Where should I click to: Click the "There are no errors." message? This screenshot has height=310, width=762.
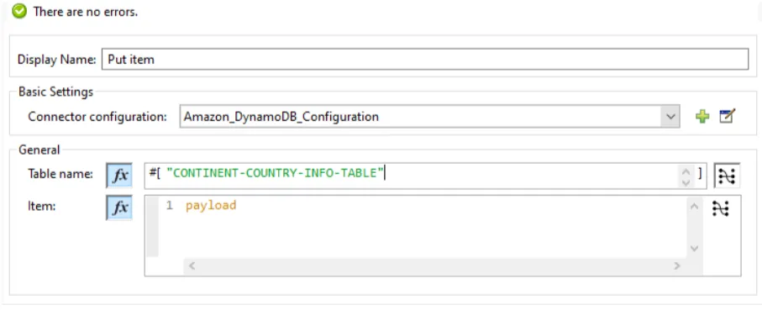pos(86,12)
